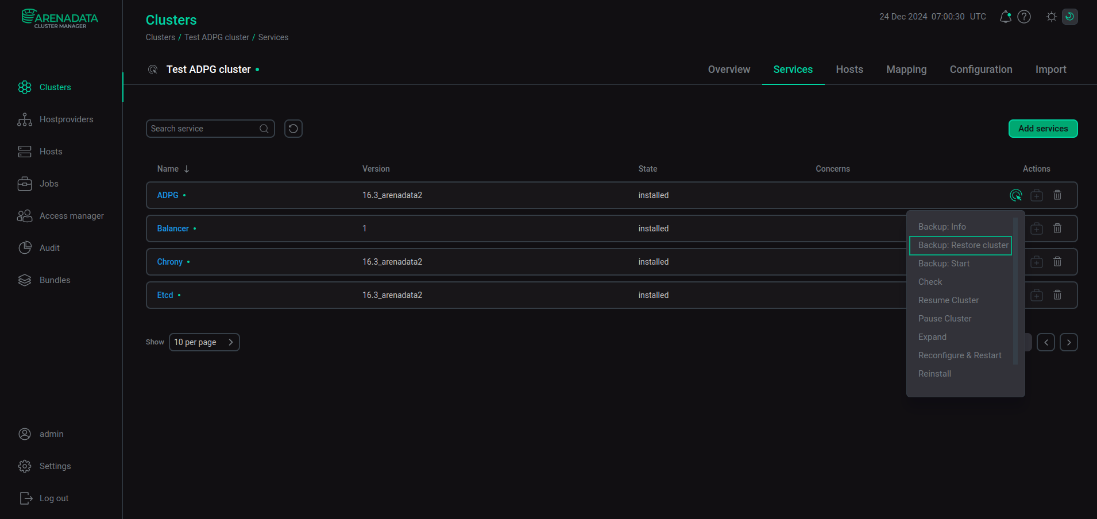Image resolution: width=1097 pixels, height=519 pixels.
Task: Click the Test ADPG cluster breadcrumb
Action: coord(217,37)
